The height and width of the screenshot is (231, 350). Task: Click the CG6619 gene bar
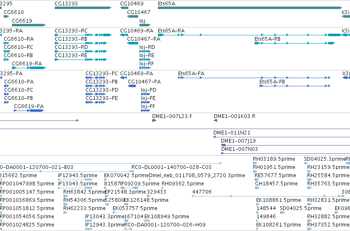click(x=29, y=25)
